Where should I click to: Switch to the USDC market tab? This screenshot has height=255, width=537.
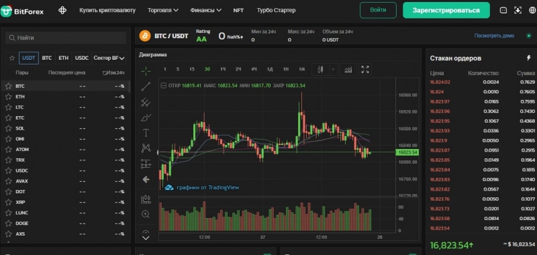click(x=82, y=58)
